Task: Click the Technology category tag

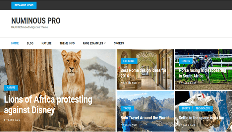Action: tap(203, 109)
